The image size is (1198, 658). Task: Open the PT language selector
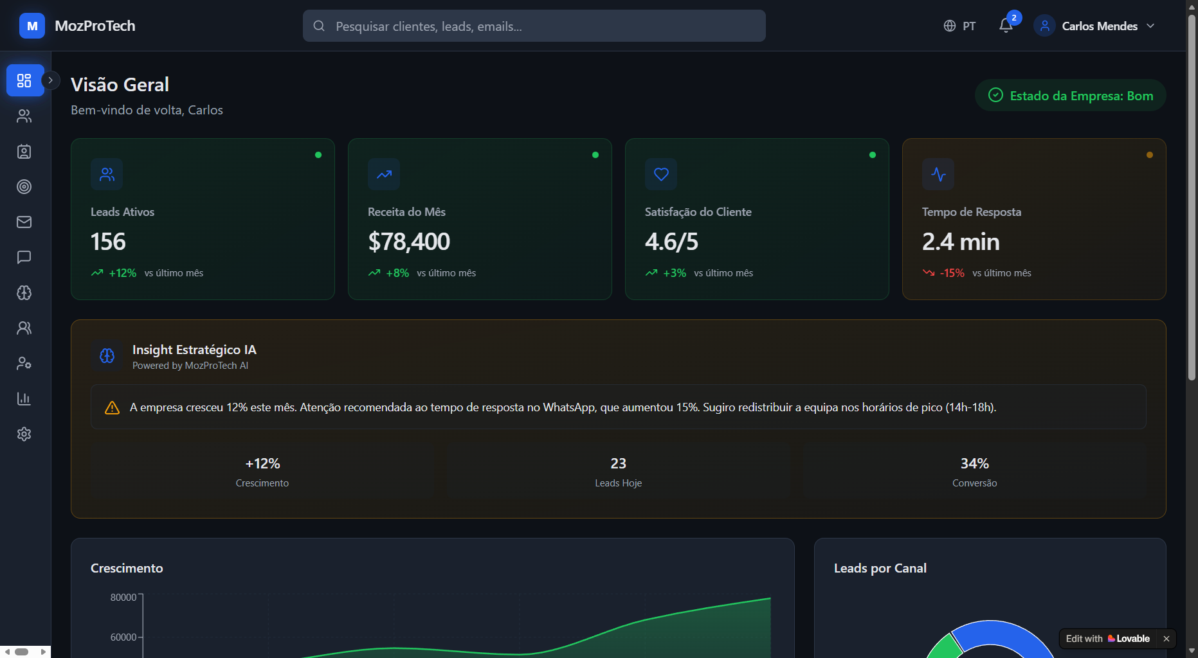coord(959,26)
